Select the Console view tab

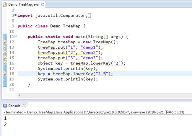click(14, 106)
